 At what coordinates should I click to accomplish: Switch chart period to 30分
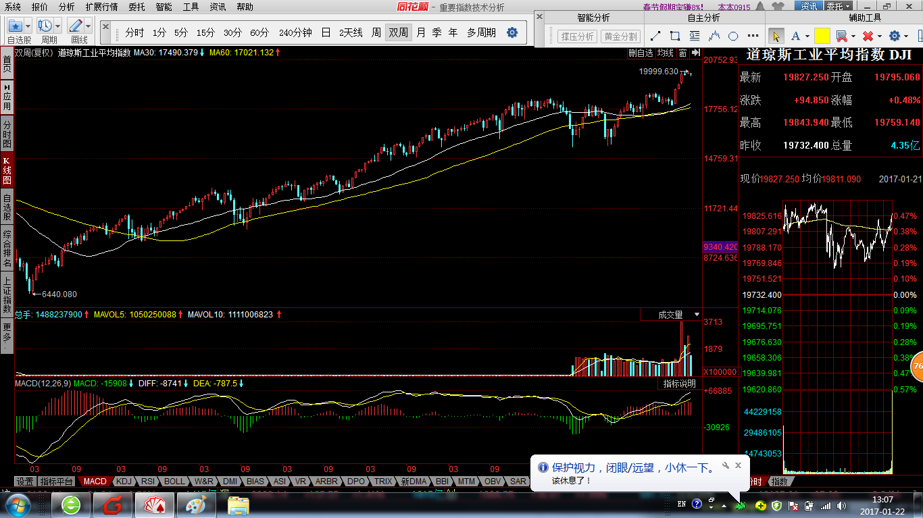pos(232,32)
